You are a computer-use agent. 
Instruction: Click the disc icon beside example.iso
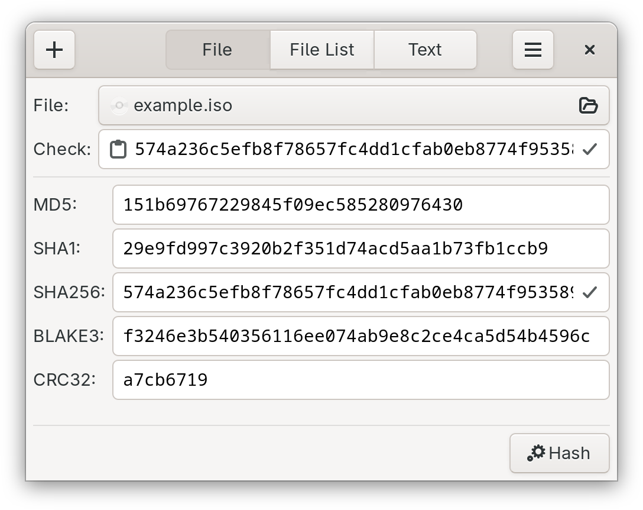(119, 106)
